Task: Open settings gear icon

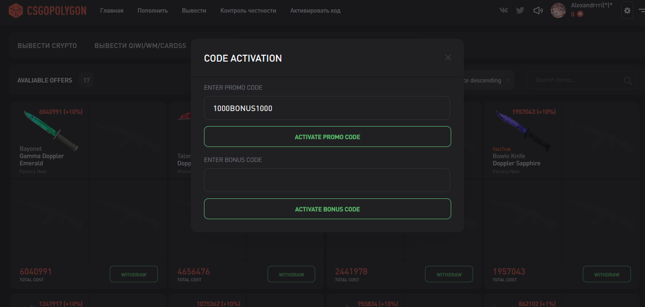Action: tap(627, 10)
